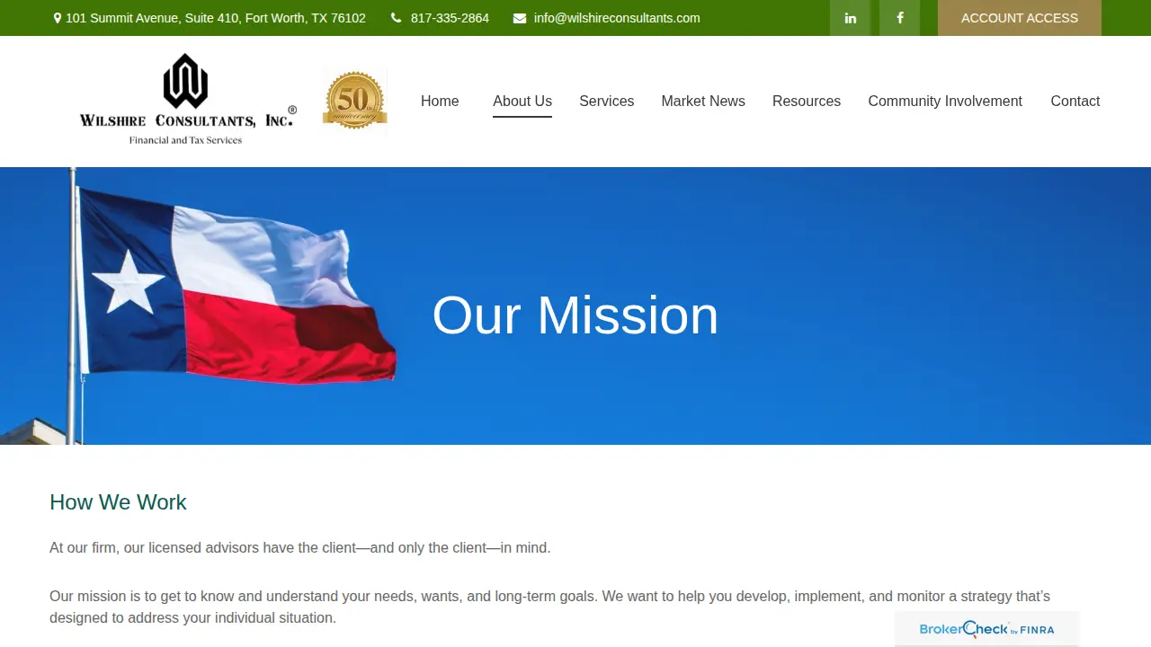Open the Facebook page icon
Screen dimensions: 1151x647
point(899,18)
